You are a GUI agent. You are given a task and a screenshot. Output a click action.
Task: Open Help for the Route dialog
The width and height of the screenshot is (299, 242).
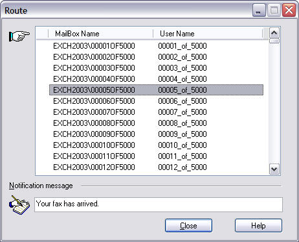click(258, 226)
